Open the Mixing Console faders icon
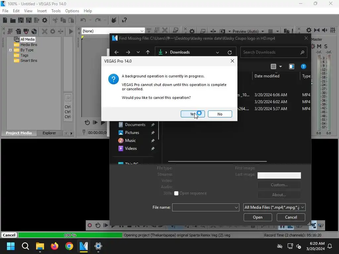This screenshot has height=254, width=339. 333,30
